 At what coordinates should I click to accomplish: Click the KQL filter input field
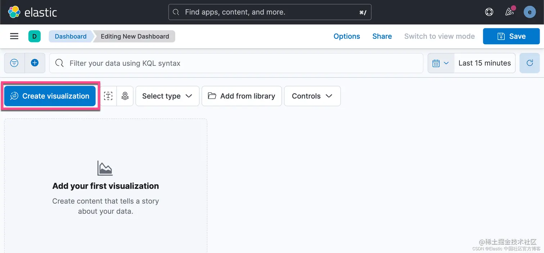click(x=237, y=63)
